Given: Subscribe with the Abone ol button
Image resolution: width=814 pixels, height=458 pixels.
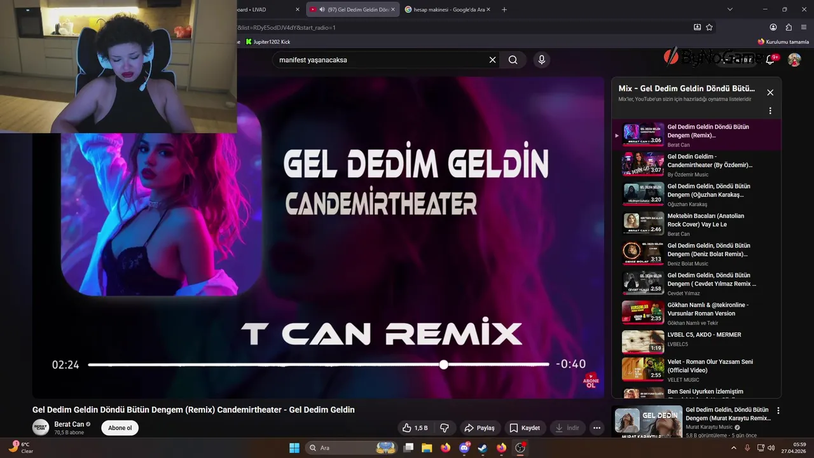Looking at the screenshot, I should click(x=120, y=428).
